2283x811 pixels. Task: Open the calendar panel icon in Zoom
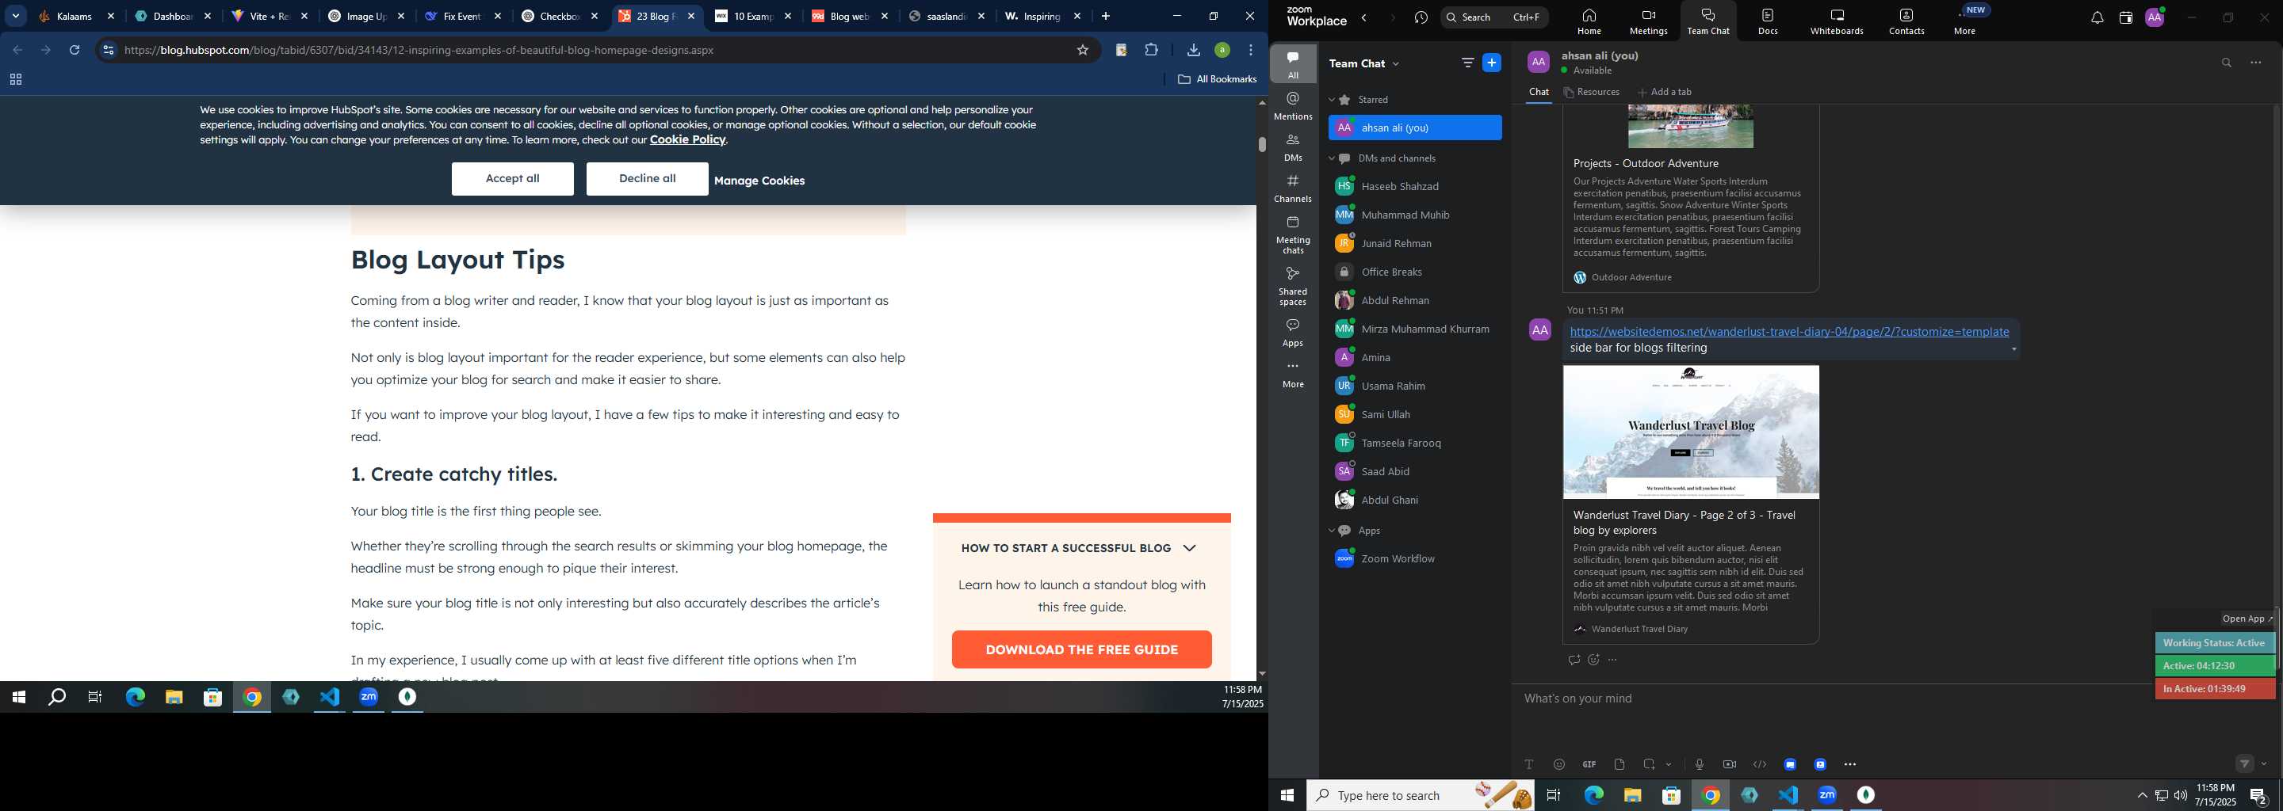pos(2125,17)
